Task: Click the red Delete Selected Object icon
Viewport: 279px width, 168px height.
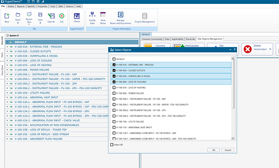Action: coord(248,49)
